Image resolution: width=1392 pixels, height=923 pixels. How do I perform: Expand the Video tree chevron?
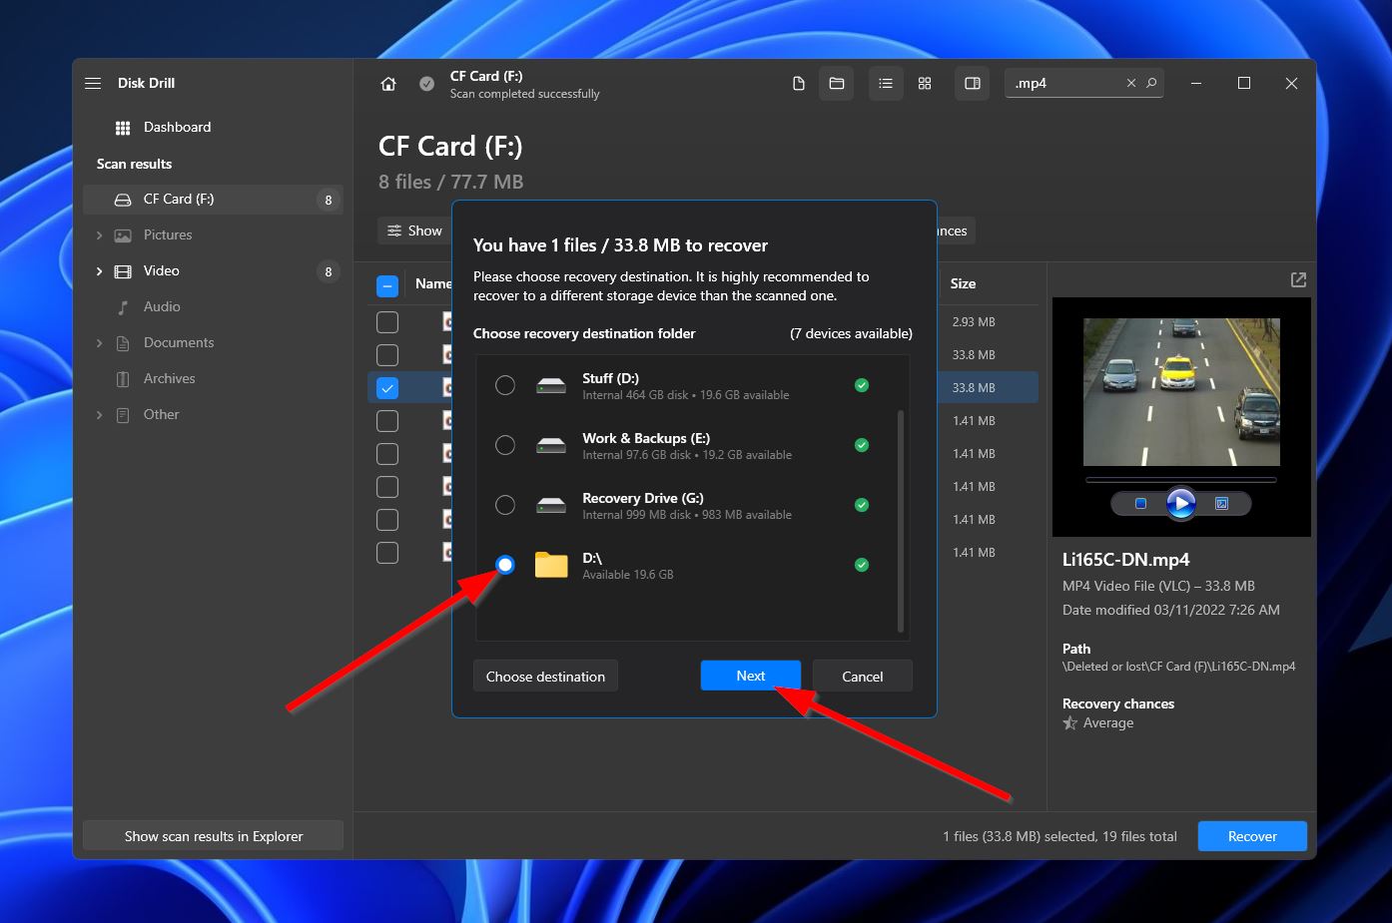(99, 271)
